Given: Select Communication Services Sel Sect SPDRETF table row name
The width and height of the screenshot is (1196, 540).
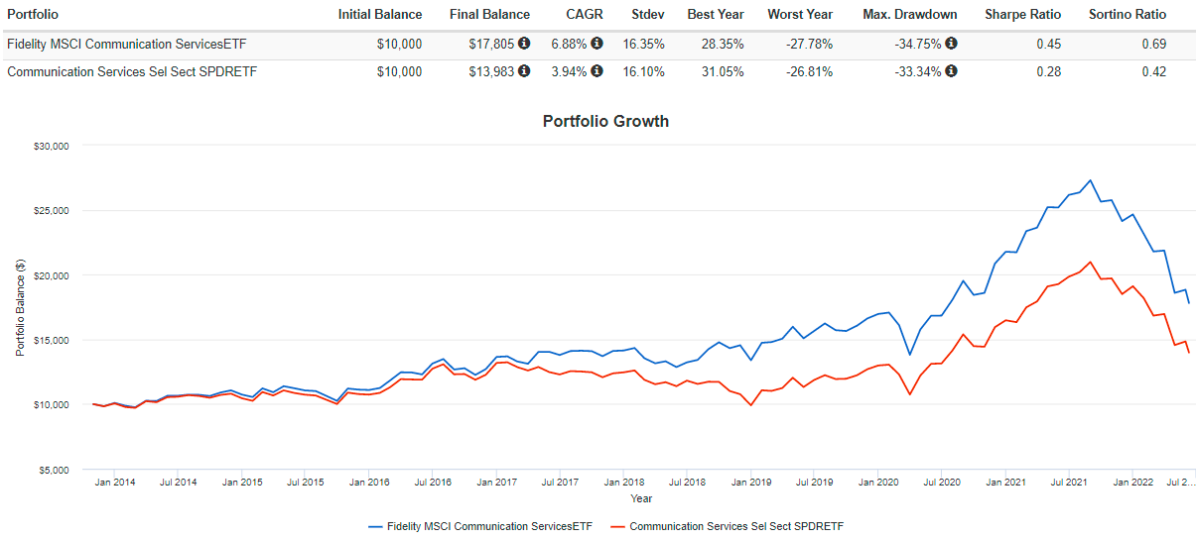Looking at the screenshot, I should (x=132, y=71).
